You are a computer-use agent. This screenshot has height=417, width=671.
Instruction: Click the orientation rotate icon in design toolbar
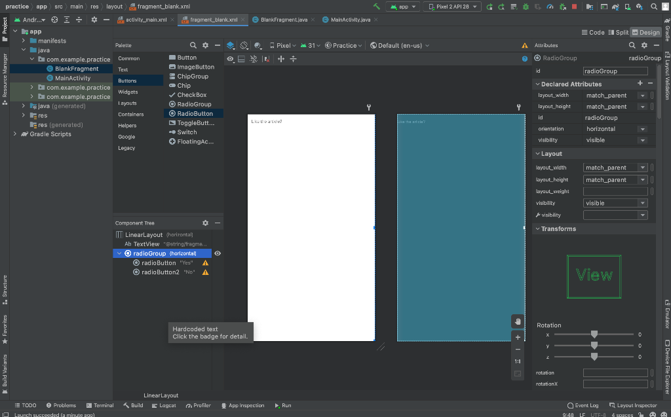(244, 45)
